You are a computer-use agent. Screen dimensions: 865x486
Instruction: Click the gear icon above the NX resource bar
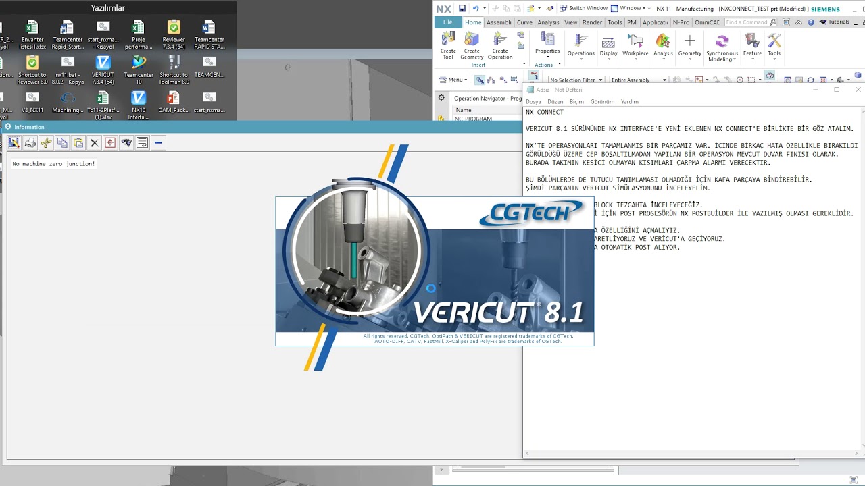click(441, 98)
